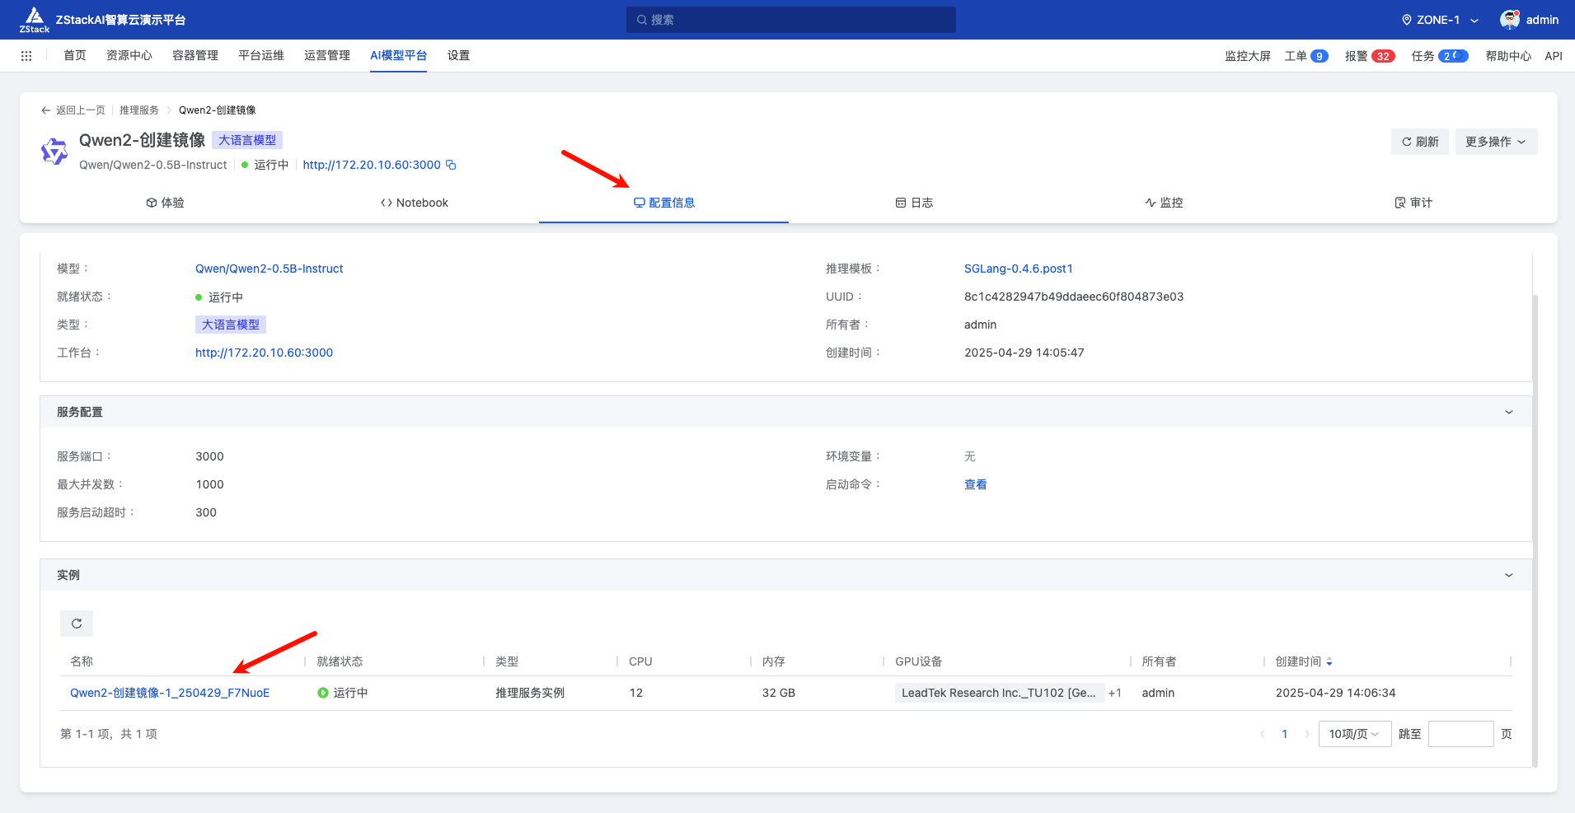This screenshot has height=813, width=1575.
Task: Open 资源中心 menu
Action: click(x=129, y=55)
